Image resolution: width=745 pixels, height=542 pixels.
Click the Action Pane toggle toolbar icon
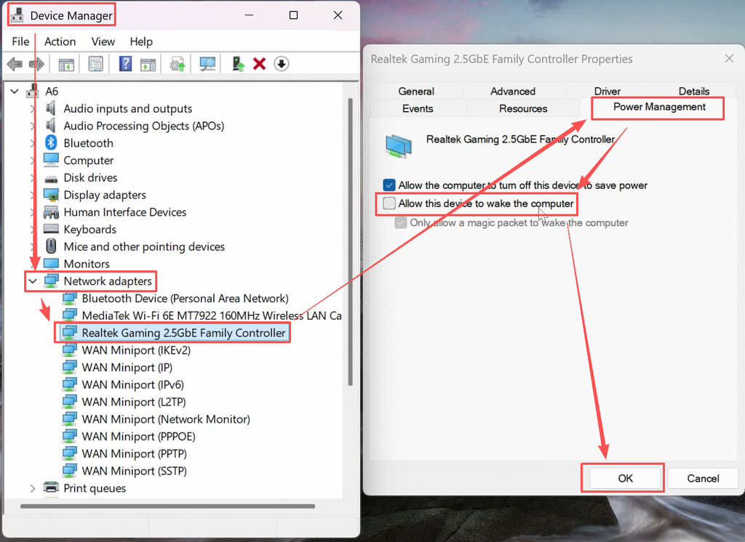click(x=148, y=64)
